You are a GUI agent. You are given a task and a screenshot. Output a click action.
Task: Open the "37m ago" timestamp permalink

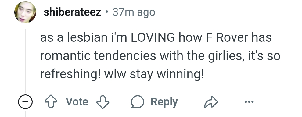134,12
